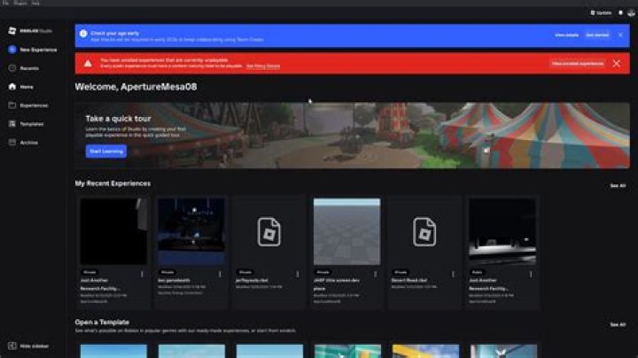Open the File menu

coord(5,4)
